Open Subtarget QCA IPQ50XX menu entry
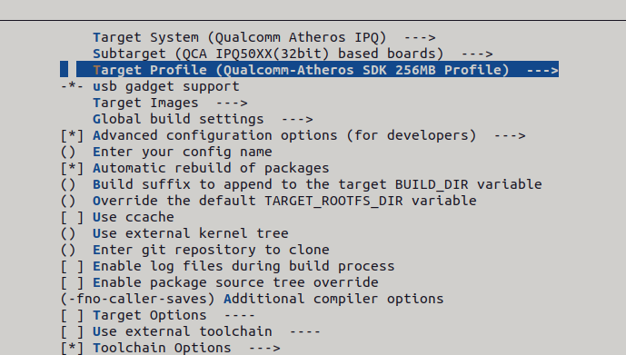 (x=293, y=54)
